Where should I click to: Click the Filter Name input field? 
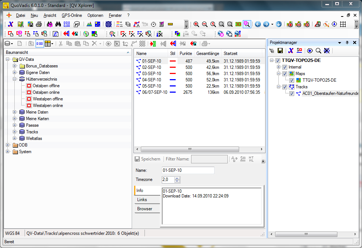click(x=209, y=159)
